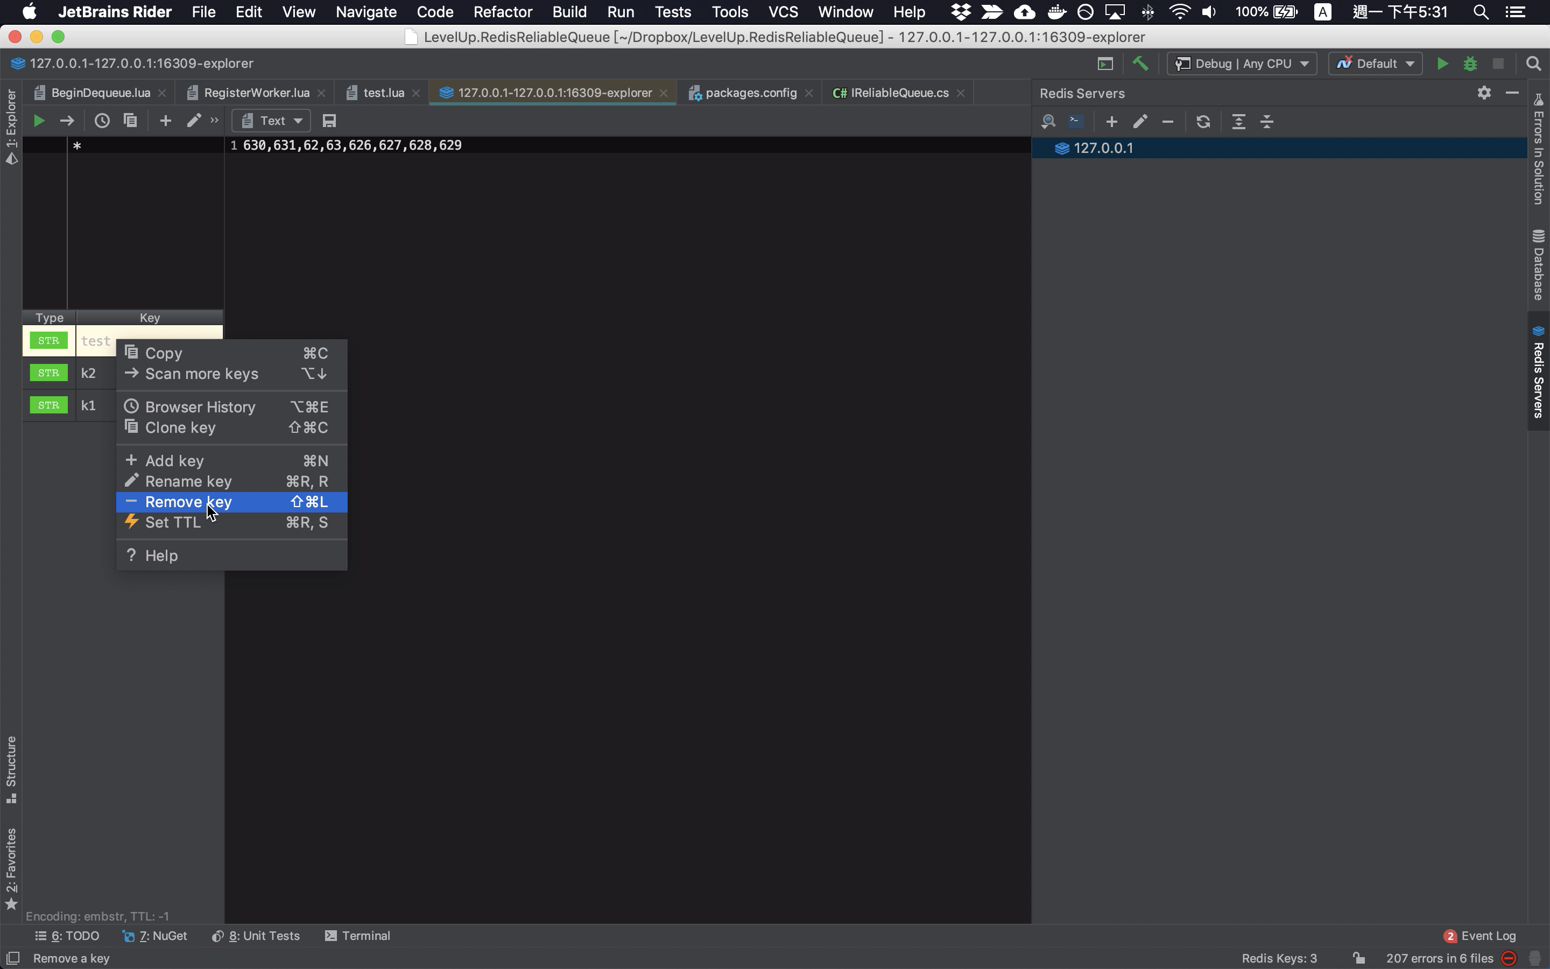Open macOS Spotlight search icon
This screenshot has height=969, width=1550.
(1480, 11)
